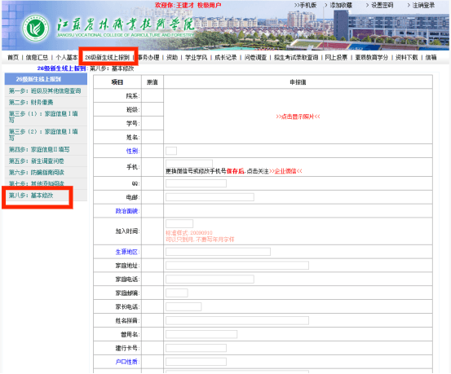Click the 性别 selection box
This screenshot has width=451, height=374.
171,151
